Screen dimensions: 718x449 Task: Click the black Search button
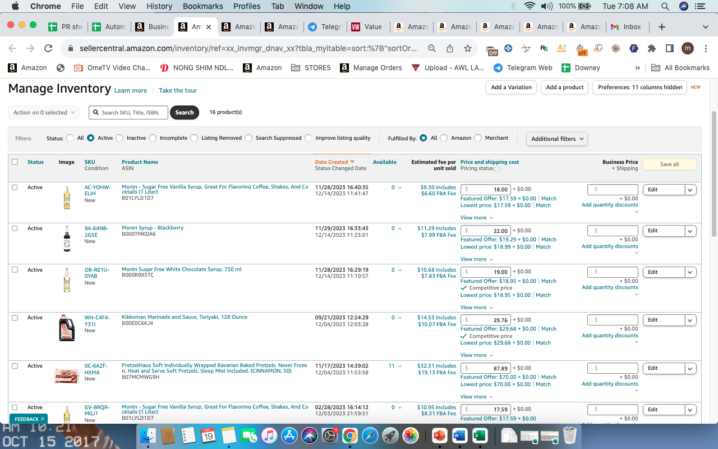point(185,112)
